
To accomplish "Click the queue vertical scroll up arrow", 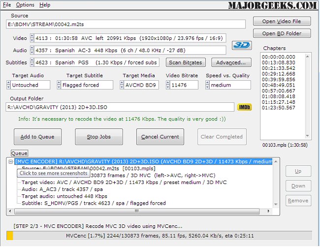I will (276, 161).
